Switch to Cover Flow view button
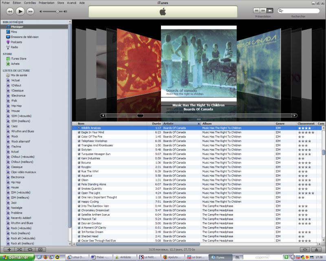This screenshot has width=326, height=261. click(269, 11)
